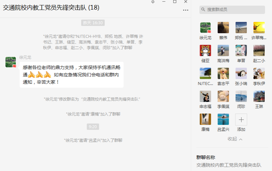
Task: Click 徐元龙's avatar beside the chat message
Action: tap(11, 62)
